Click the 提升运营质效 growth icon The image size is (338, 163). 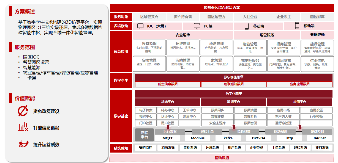[23, 144]
